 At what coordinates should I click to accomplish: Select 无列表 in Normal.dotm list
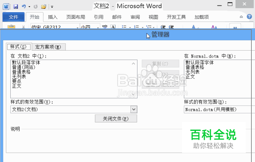point(192,72)
